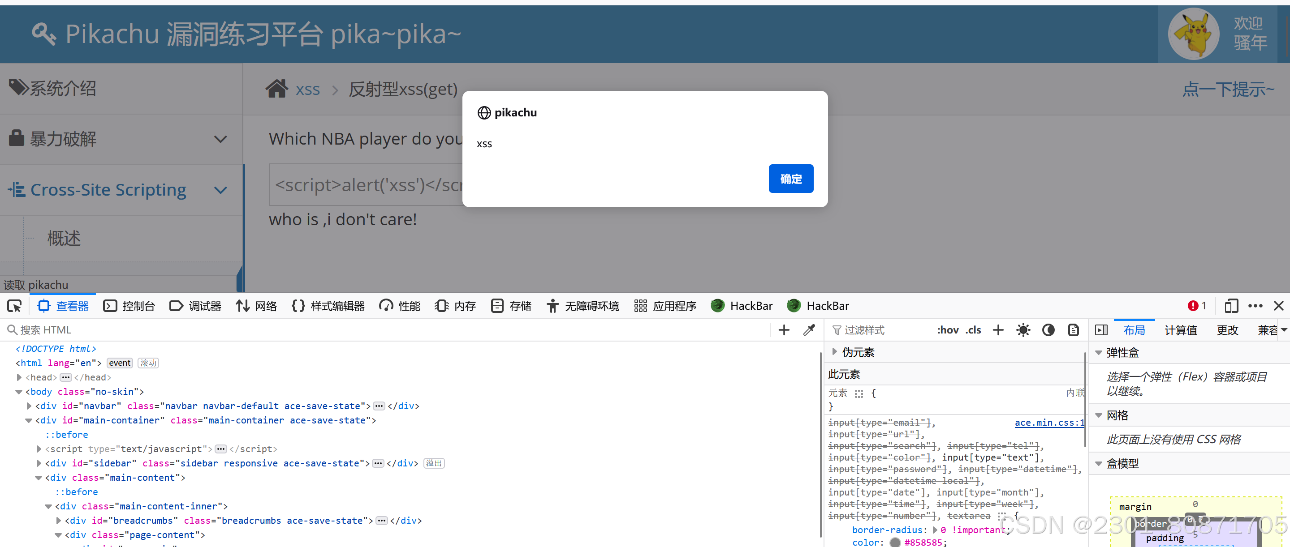Click the 确定 button in alert dialog
The width and height of the screenshot is (1290, 547).
(790, 179)
